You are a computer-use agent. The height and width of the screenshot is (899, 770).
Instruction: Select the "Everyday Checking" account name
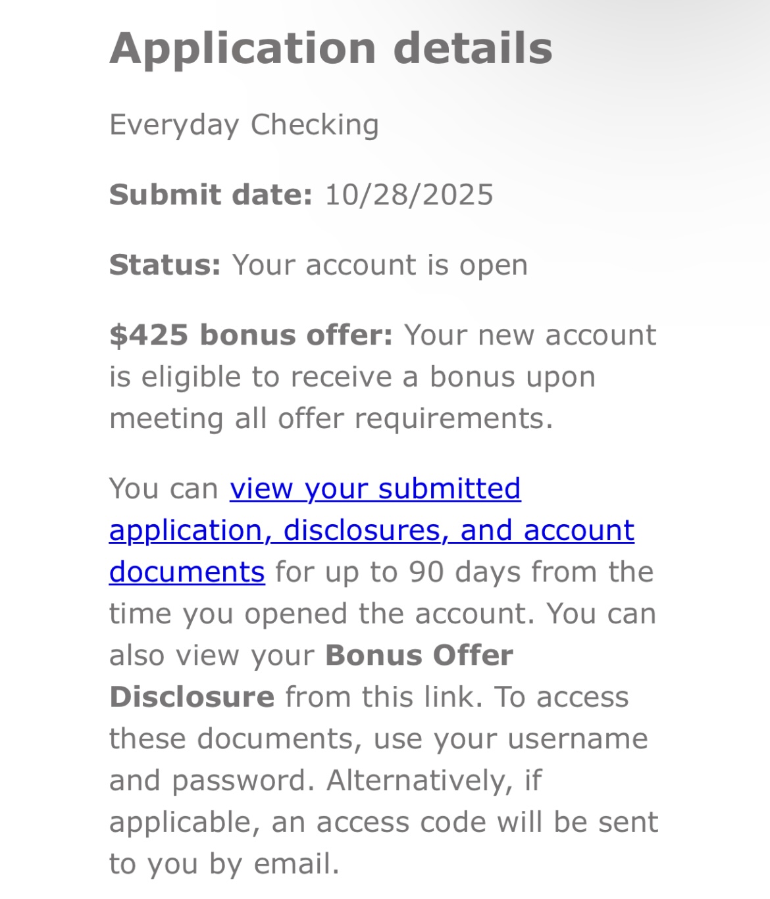pos(244,125)
